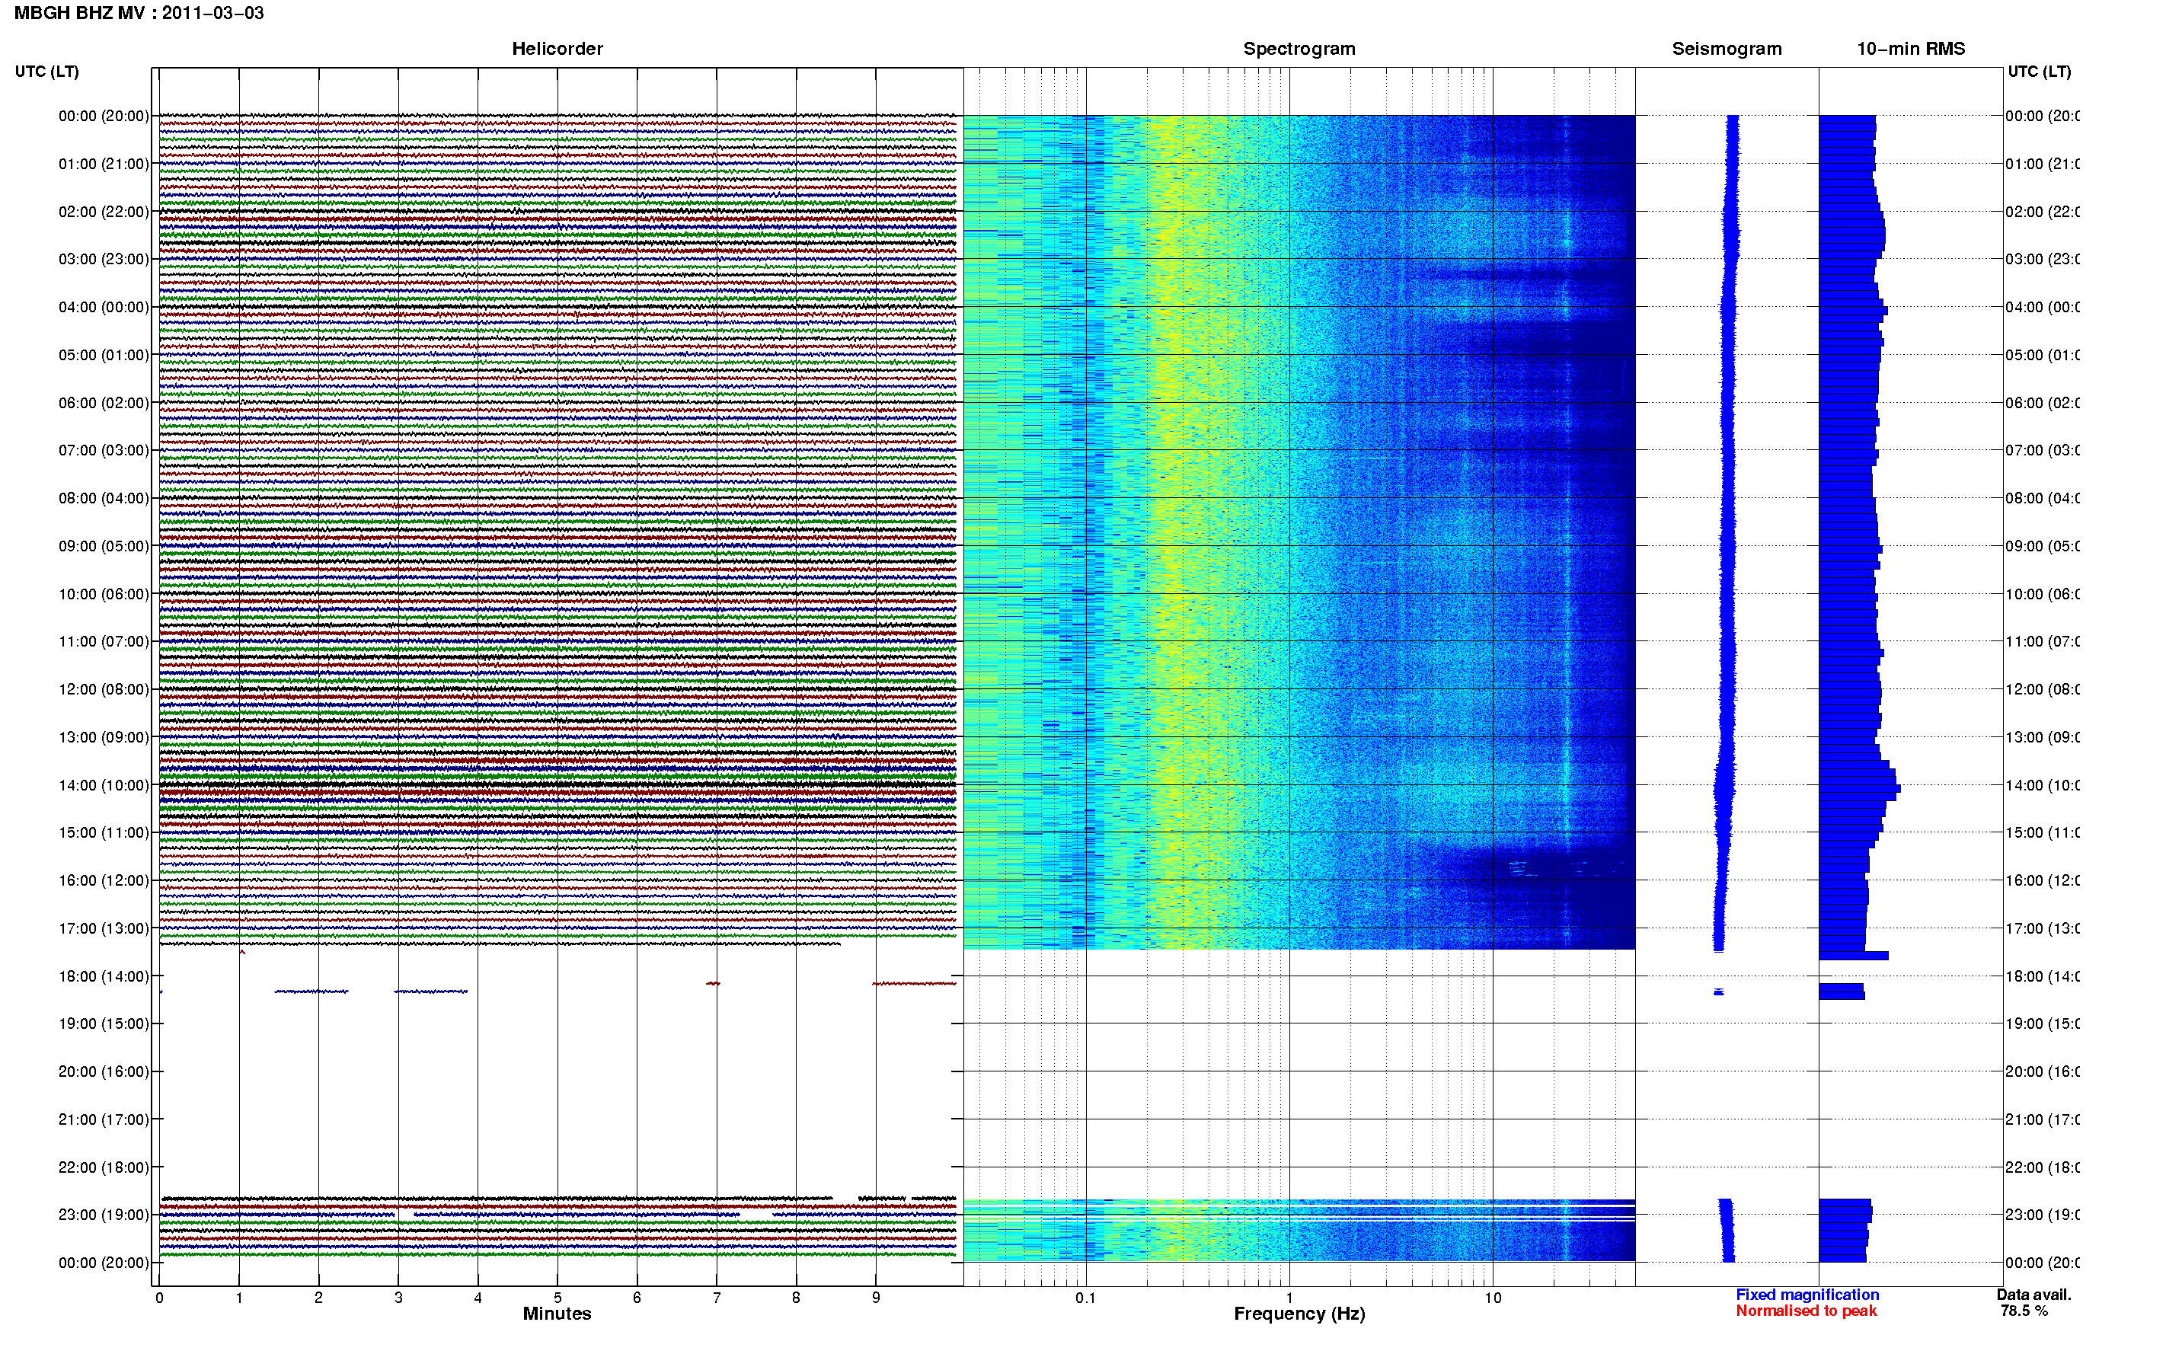Click the right 'UTC (LT)' axis label
The image size is (2166, 1354).
click(2039, 72)
